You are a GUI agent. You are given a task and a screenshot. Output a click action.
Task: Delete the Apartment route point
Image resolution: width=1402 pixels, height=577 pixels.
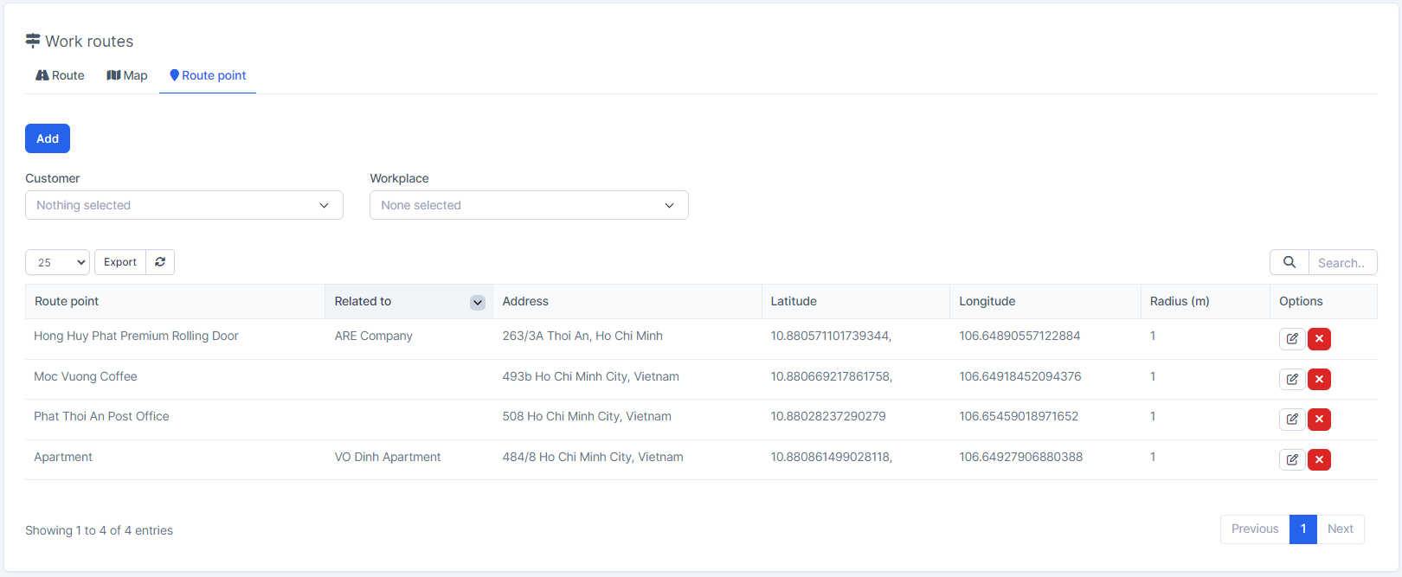click(1319, 459)
